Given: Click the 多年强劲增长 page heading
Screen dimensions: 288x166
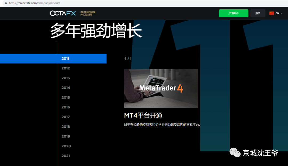Looking at the screenshot, I should [x=96, y=31].
